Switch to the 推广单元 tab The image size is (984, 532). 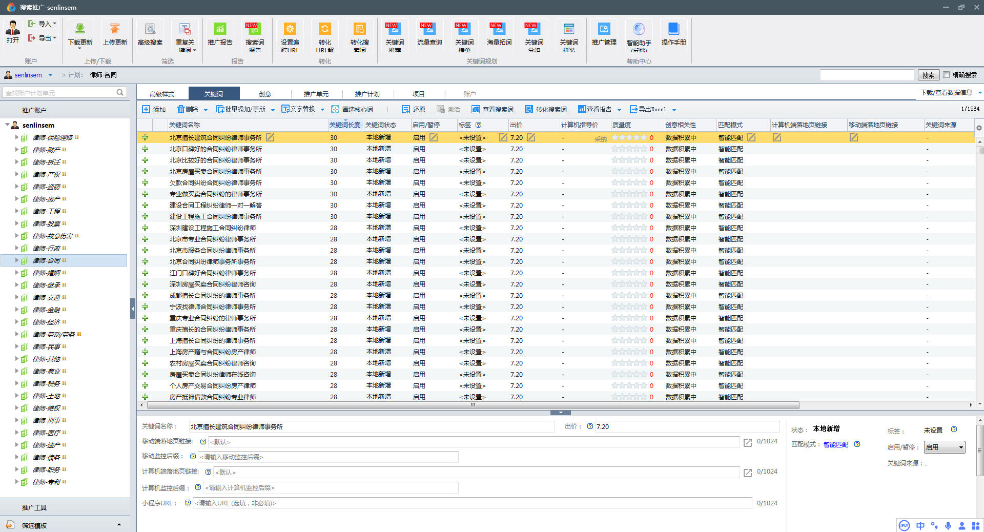[x=316, y=94]
